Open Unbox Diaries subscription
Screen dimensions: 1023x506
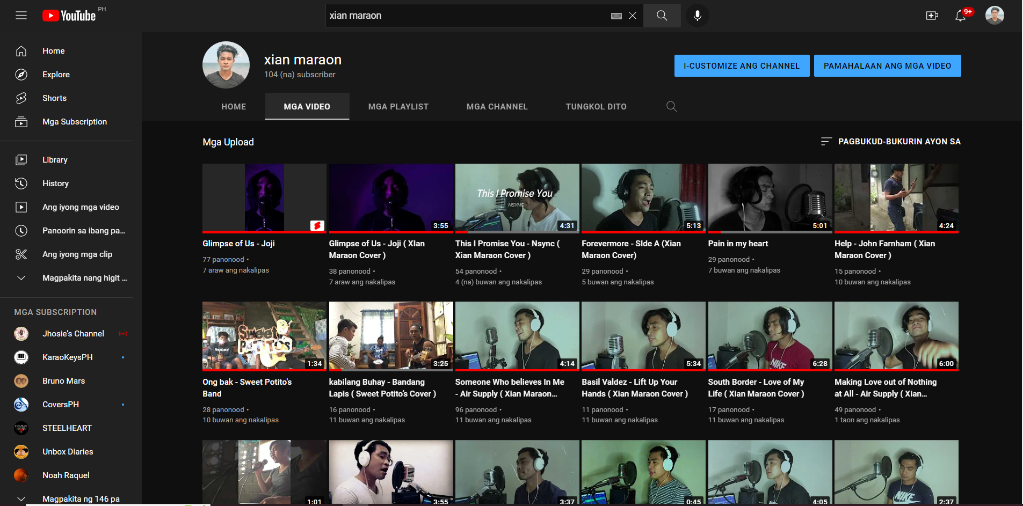(71, 452)
